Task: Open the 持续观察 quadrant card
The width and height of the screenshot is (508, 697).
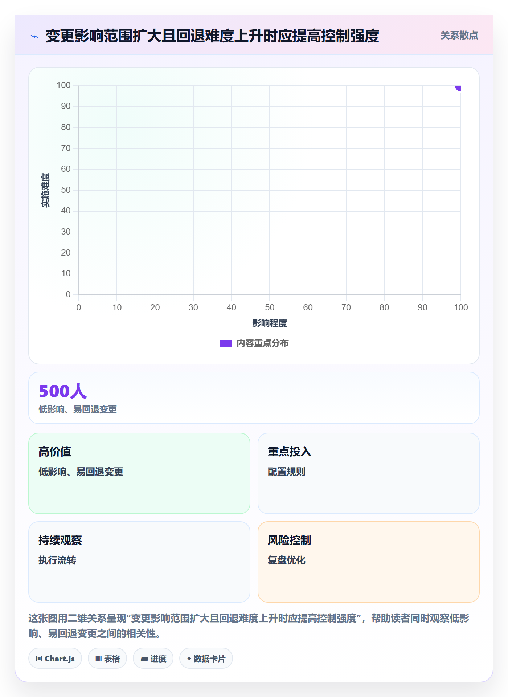Action: 139,562
